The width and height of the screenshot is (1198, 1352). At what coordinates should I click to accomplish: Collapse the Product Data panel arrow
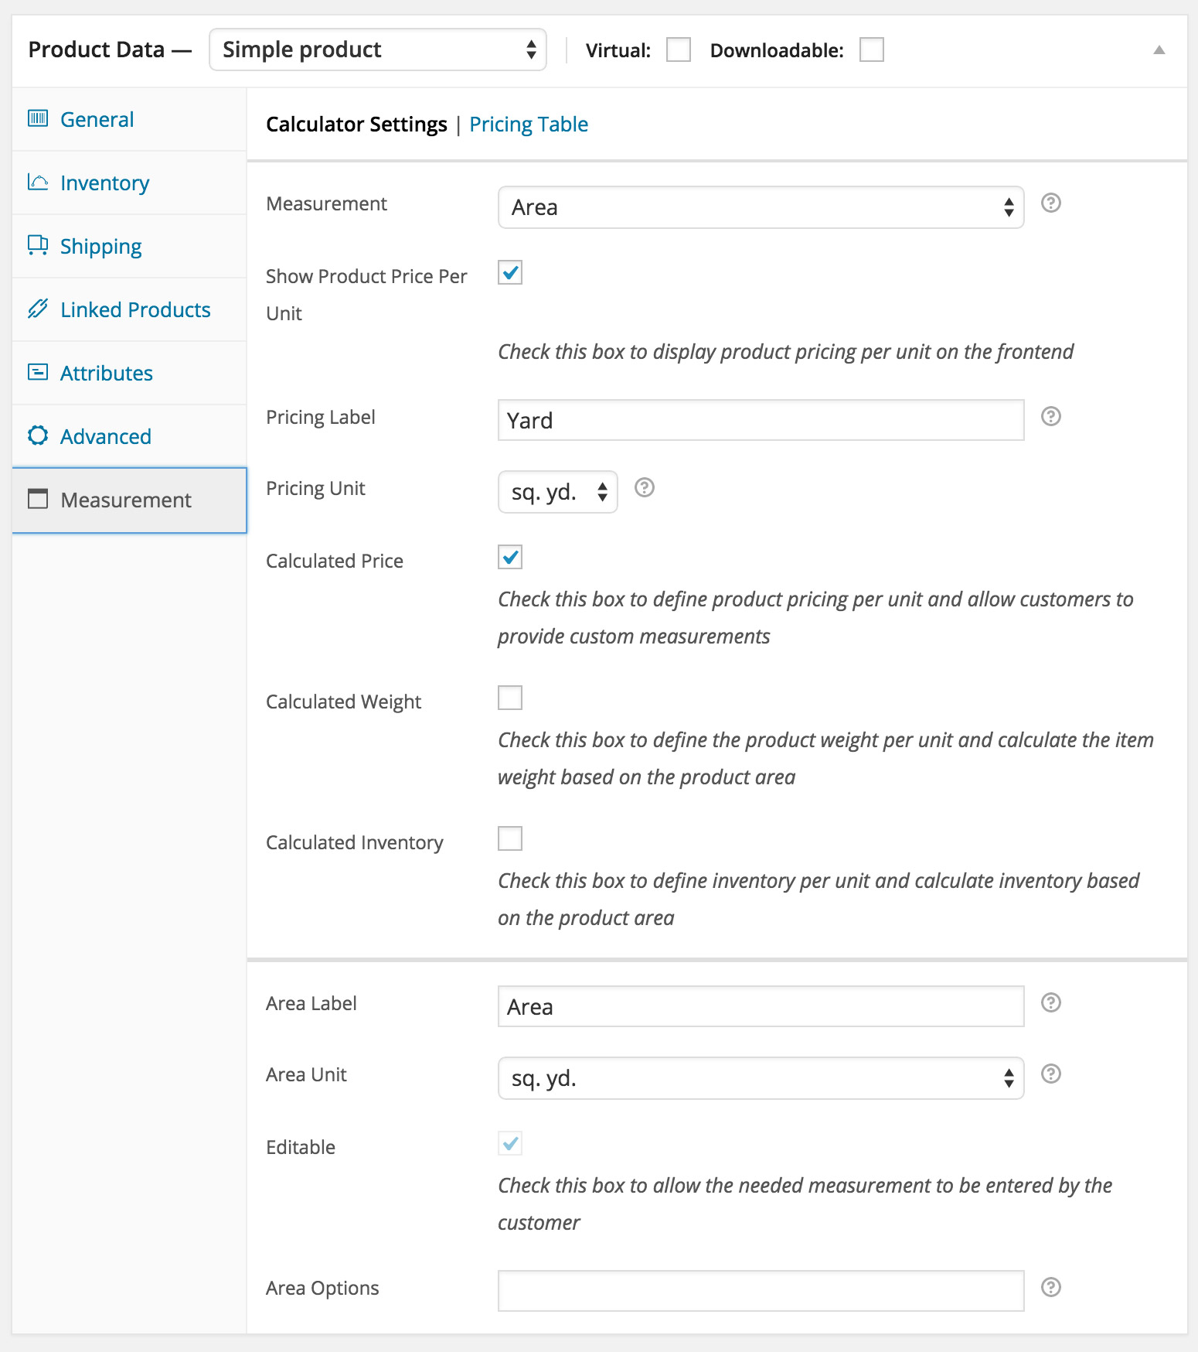click(x=1159, y=50)
